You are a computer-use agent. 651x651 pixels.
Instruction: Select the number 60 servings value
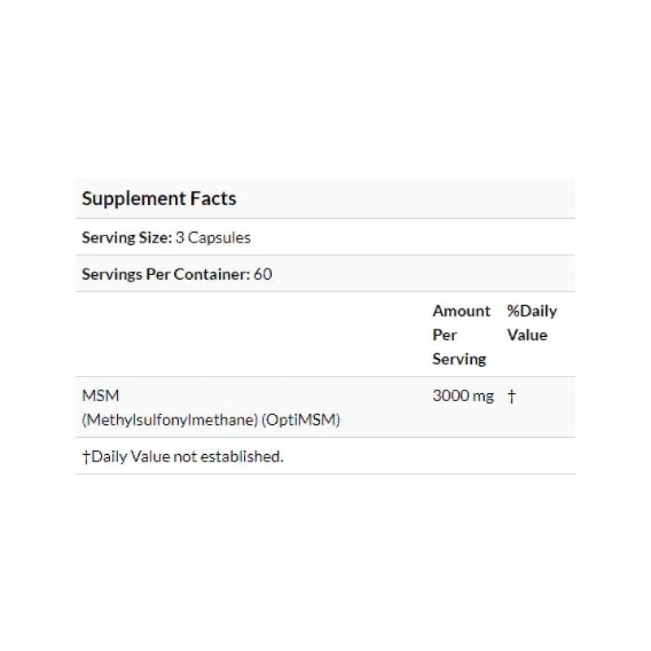point(263,274)
